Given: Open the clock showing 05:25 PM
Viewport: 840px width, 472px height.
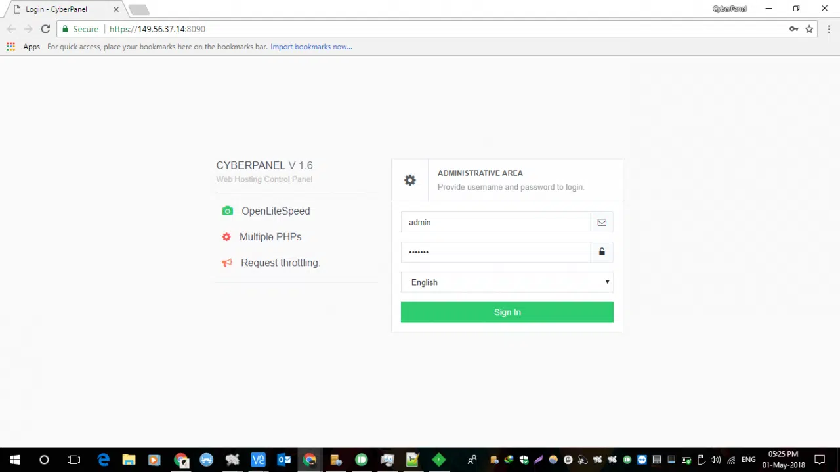Looking at the screenshot, I should tap(784, 460).
